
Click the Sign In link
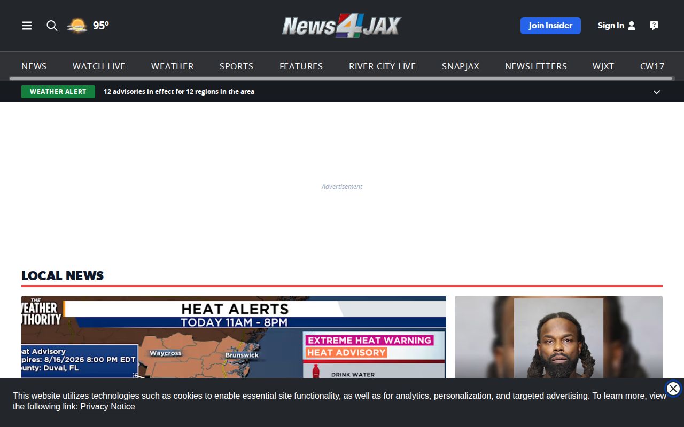point(611,26)
